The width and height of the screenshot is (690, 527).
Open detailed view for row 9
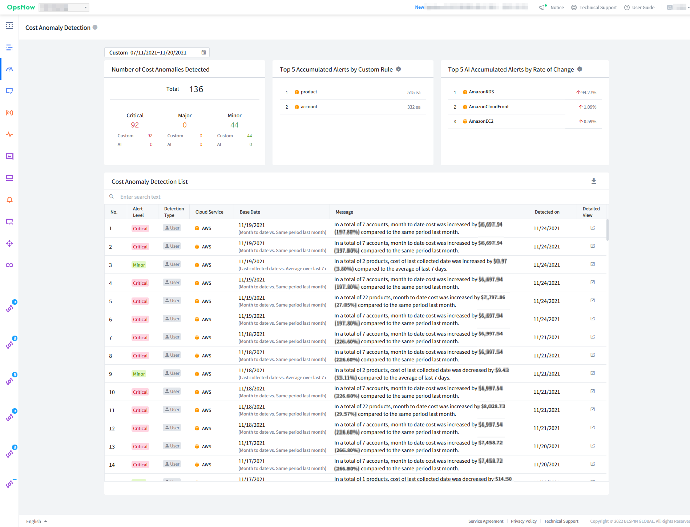point(592,373)
